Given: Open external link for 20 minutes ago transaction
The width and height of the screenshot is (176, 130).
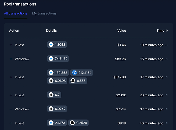Looking at the screenshot, I should (166, 95).
